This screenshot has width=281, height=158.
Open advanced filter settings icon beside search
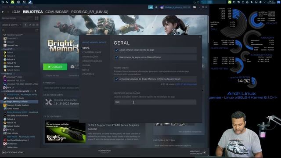(37, 30)
